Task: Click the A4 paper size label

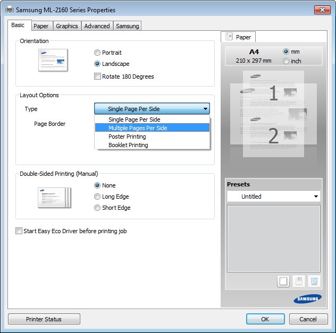Action: coord(254,52)
